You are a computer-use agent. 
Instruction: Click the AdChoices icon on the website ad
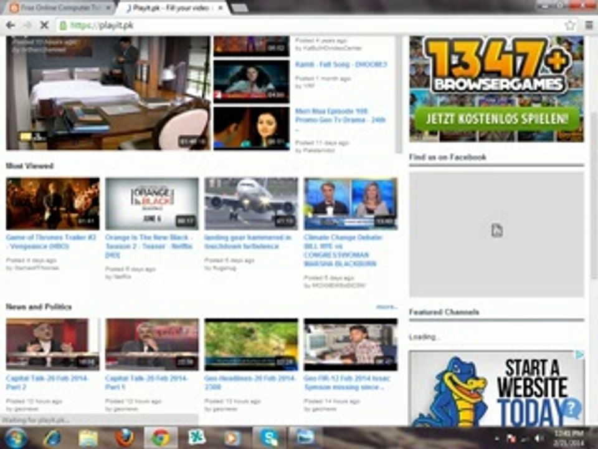tap(579, 355)
